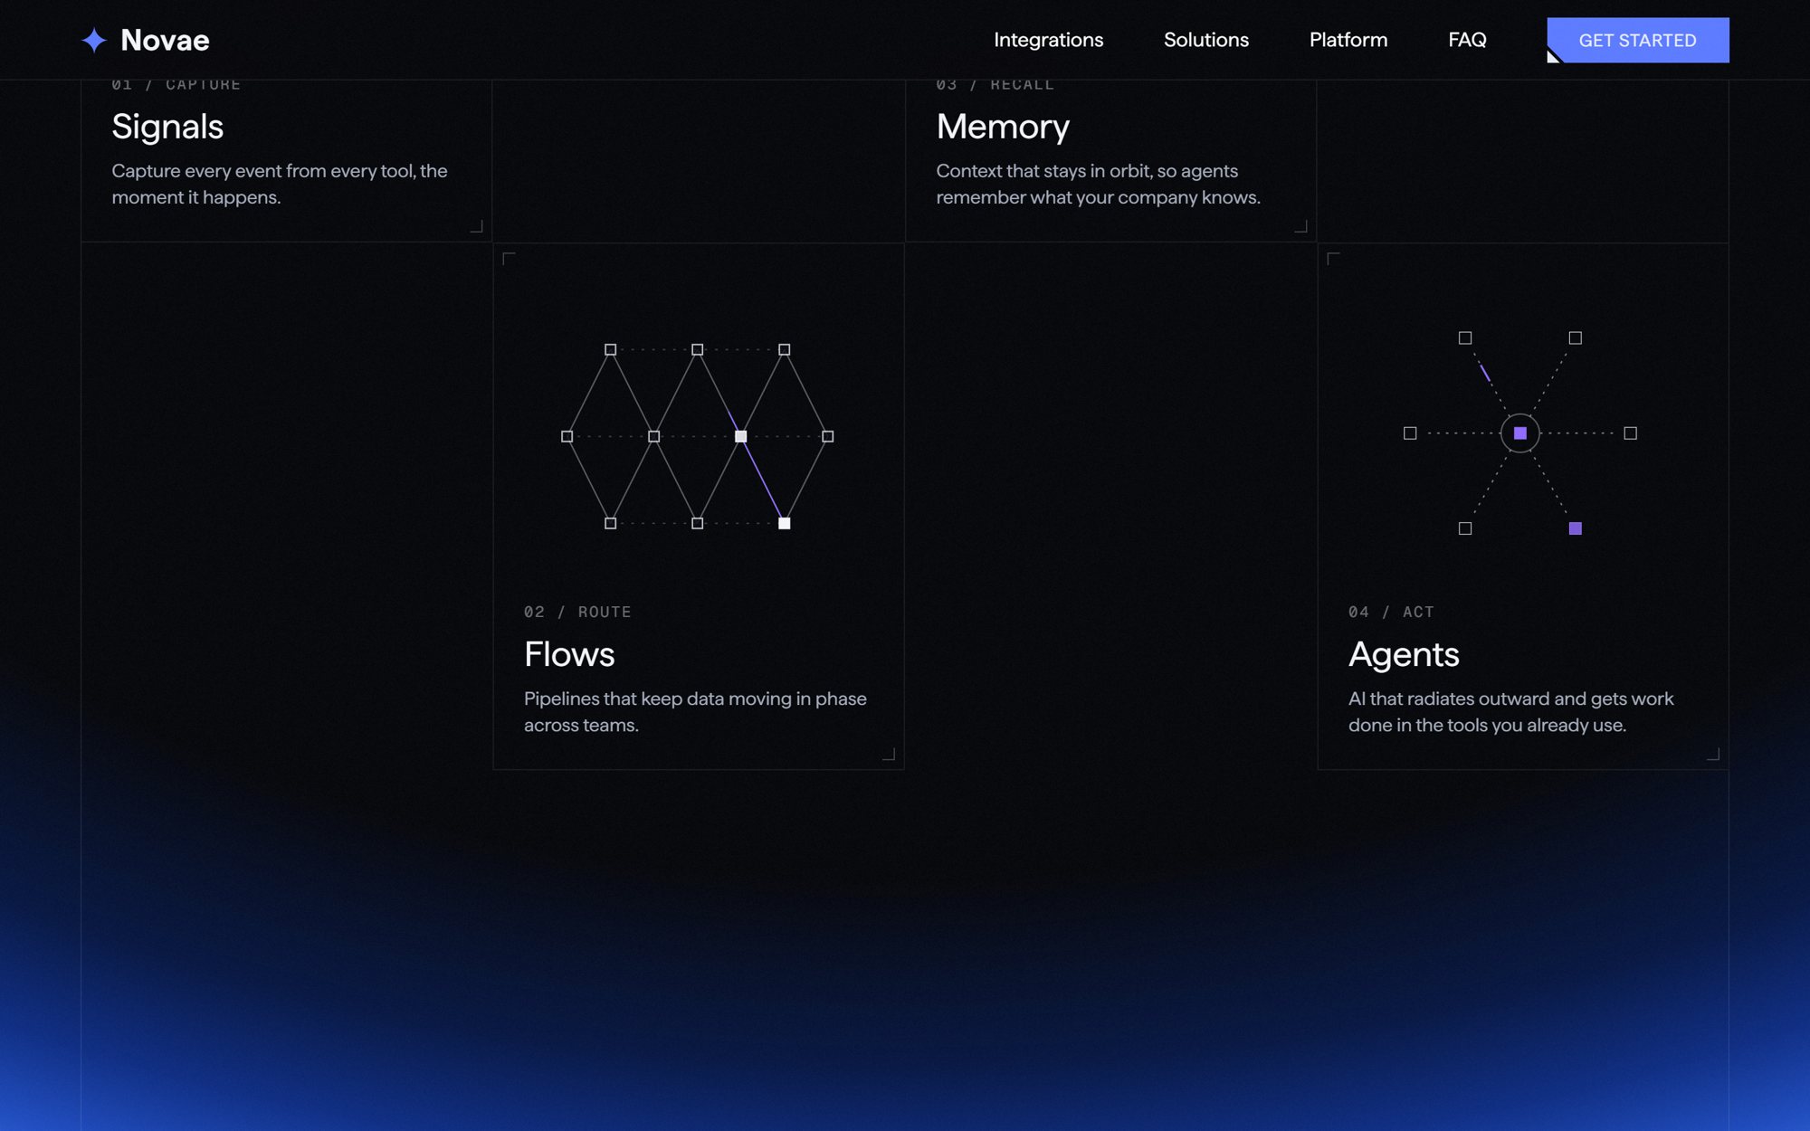
Task: Click the '02 / ROUTE' label
Action: (x=577, y=612)
